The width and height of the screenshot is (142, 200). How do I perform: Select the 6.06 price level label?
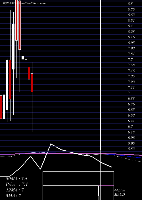131,138
